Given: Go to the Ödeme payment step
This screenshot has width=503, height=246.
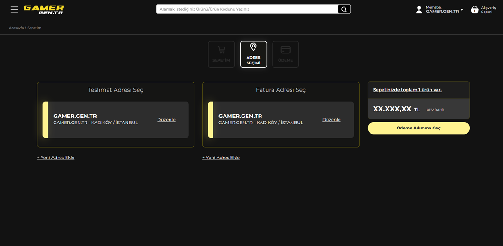Looking at the screenshot, I should click(285, 54).
